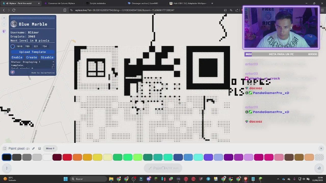The height and width of the screenshot is (183, 326).
Task: Select the cyan color swatch
Action: pos(198,157)
